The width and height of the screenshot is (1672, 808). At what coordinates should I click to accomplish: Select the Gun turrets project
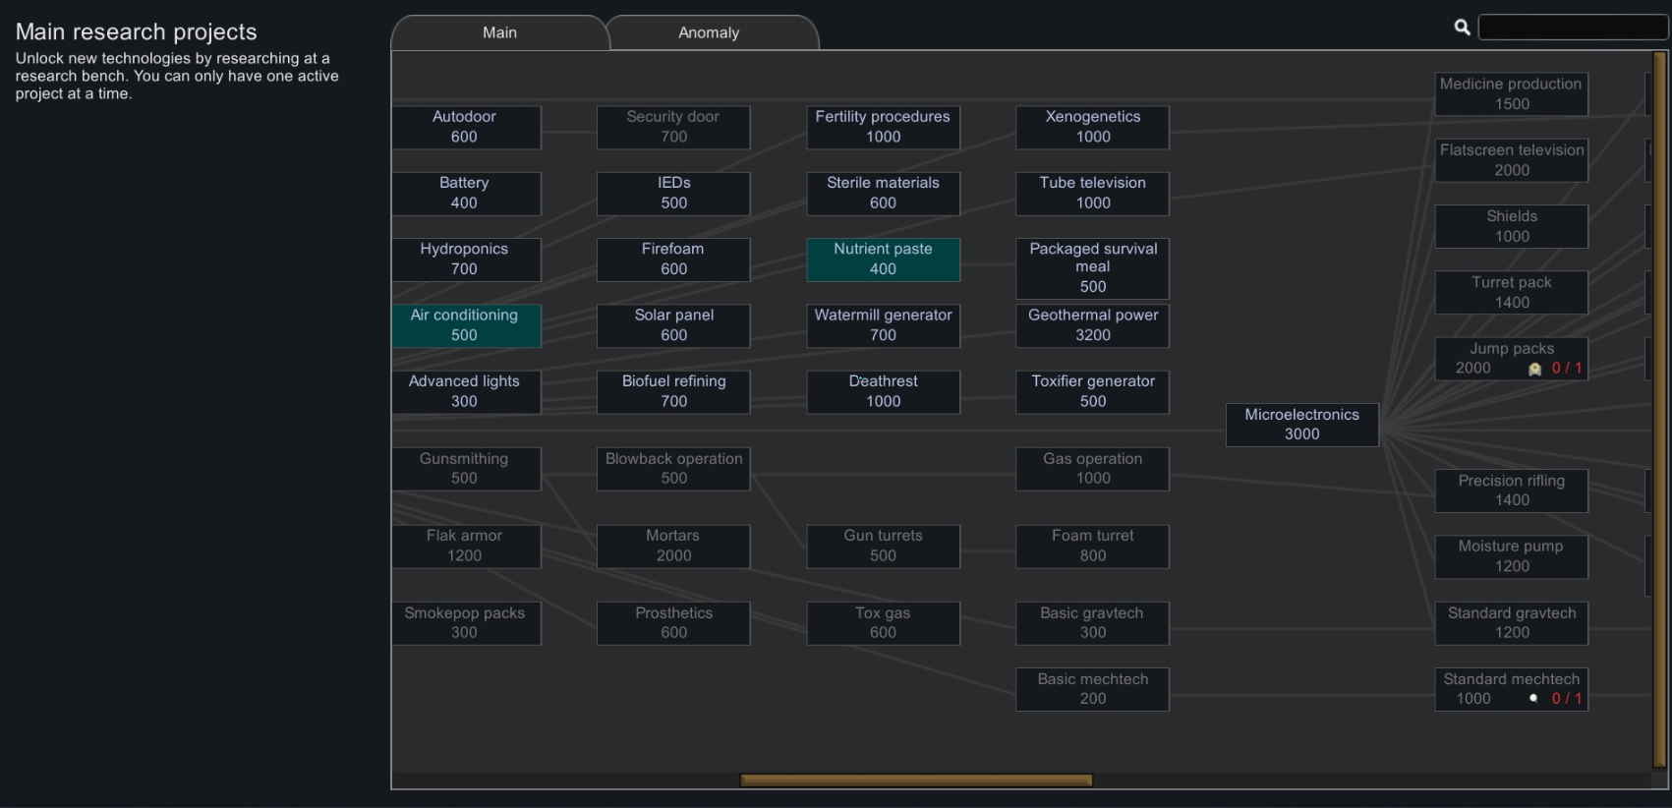(x=883, y=546)
